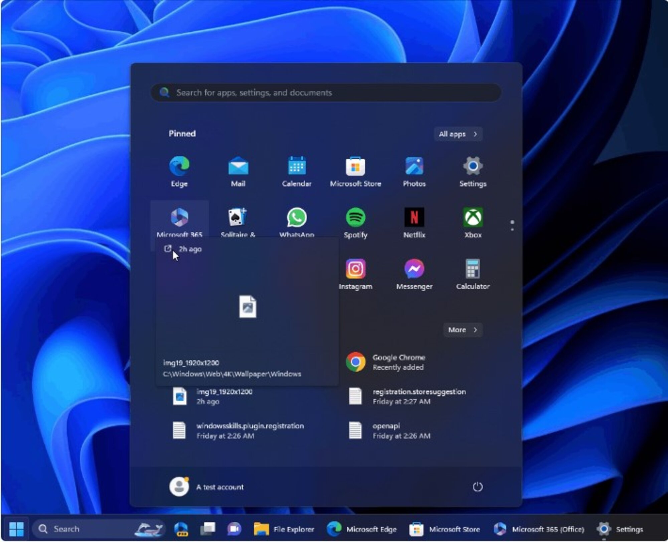Click the open-file icon in tooltip preview
Viewport: 668px width, 542px height.
168,249
